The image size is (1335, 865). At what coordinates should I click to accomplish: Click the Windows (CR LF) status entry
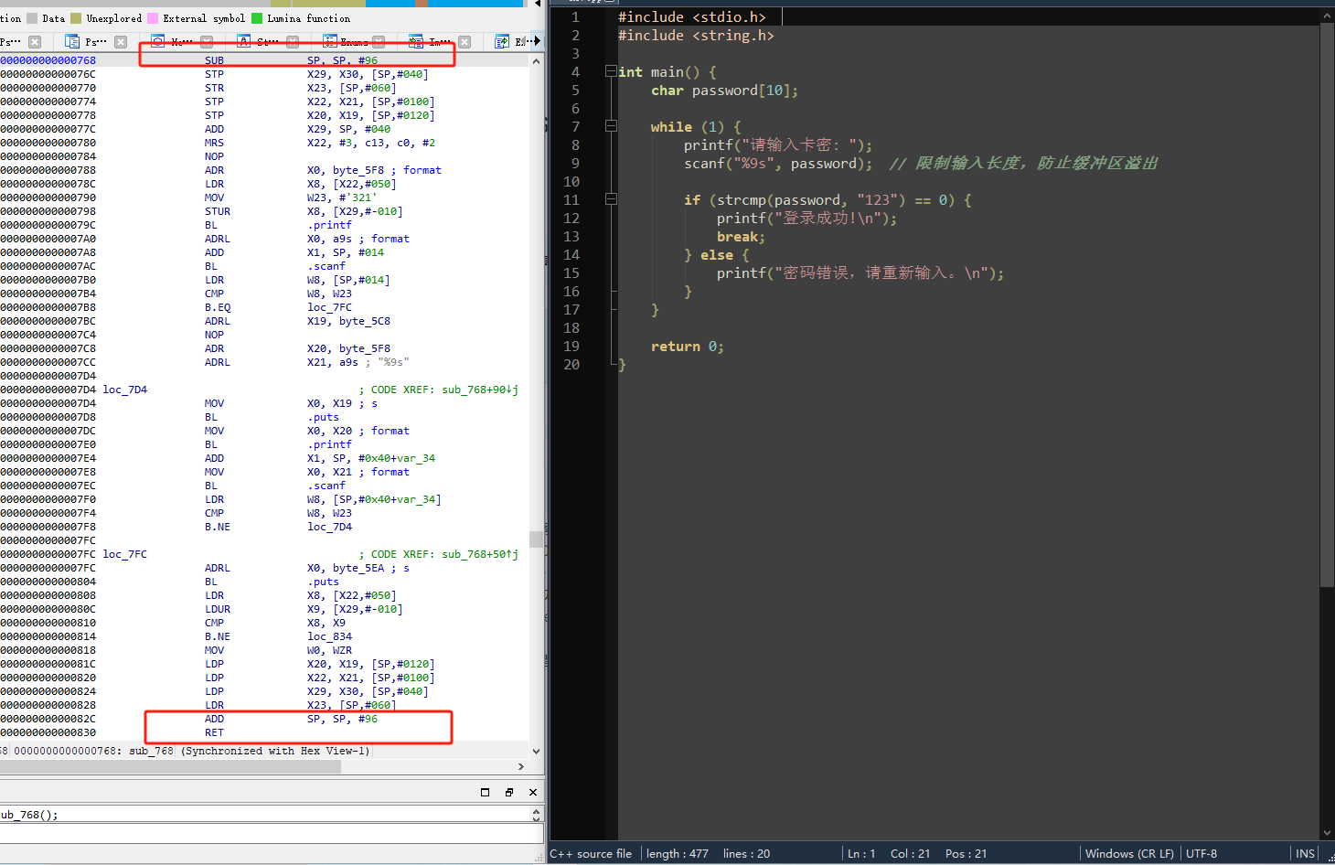[1129, 854]
